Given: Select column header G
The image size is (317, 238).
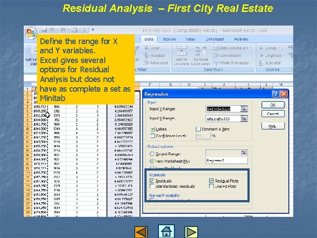Looking at the screenshot, I should 170,85.
